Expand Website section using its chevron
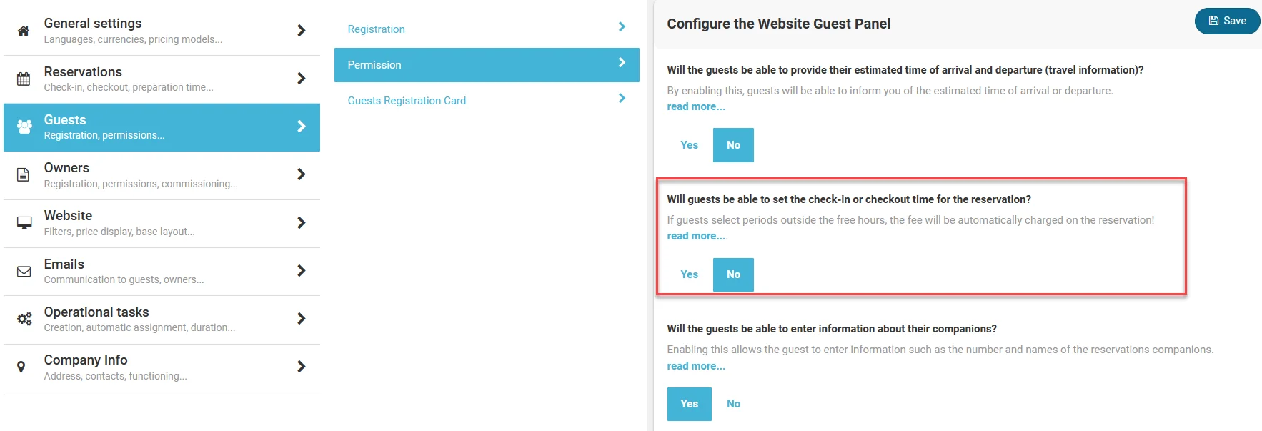1262x431 pixels. pyautogui.click(x=302, y=223)
